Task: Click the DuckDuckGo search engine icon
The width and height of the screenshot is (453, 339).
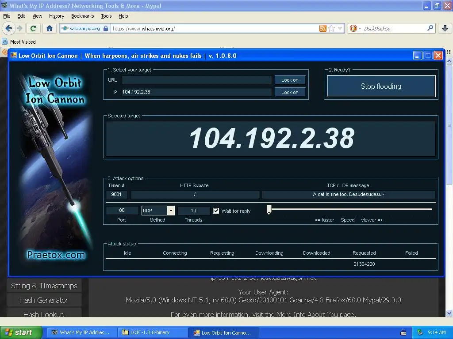Action: 353,28
